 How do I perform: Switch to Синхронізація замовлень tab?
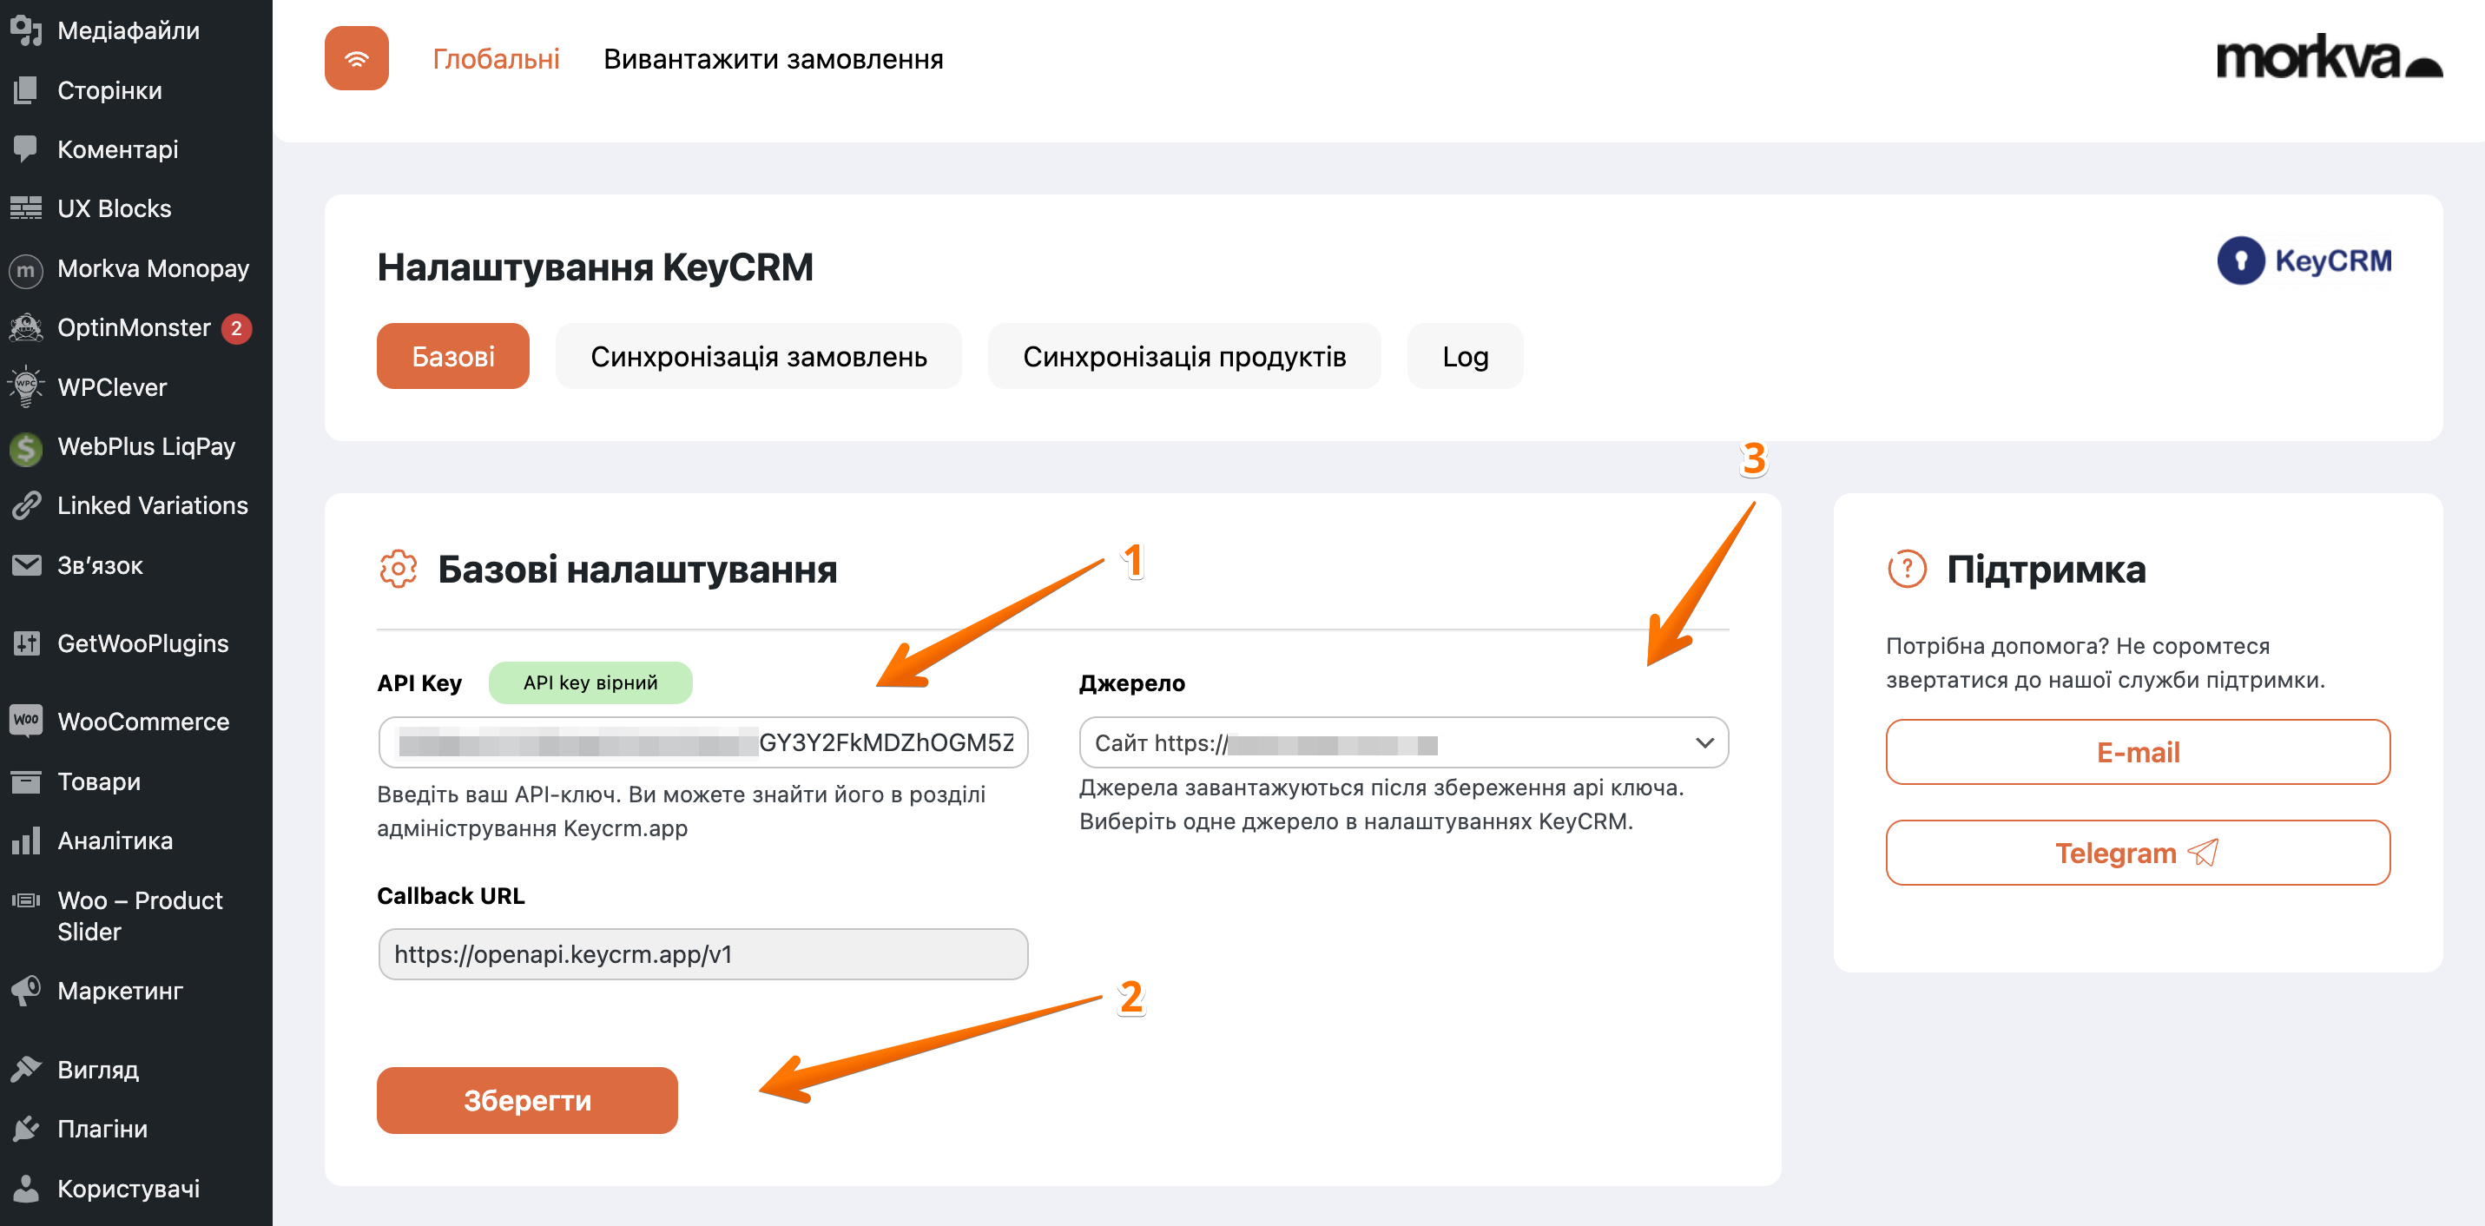758,357
